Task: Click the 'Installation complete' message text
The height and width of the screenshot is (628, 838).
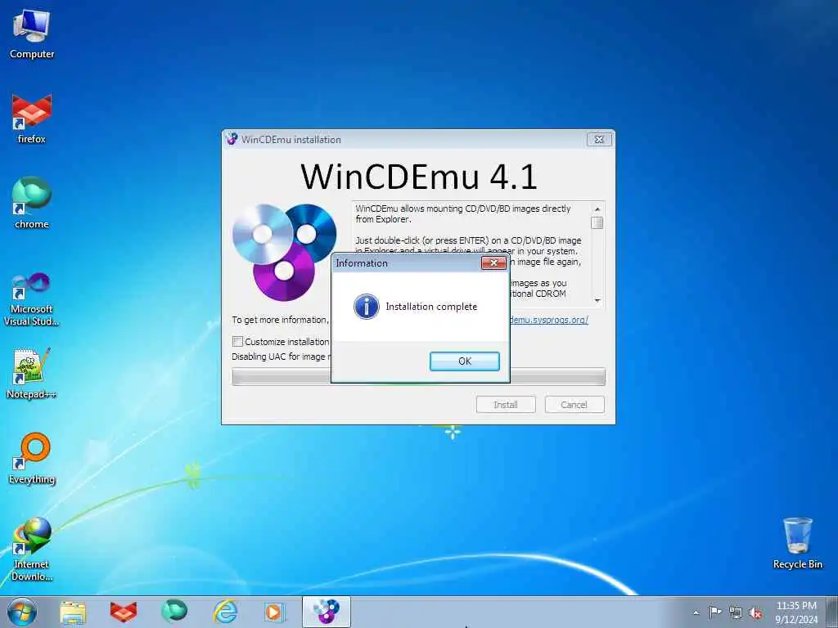Action: (431, 307)
